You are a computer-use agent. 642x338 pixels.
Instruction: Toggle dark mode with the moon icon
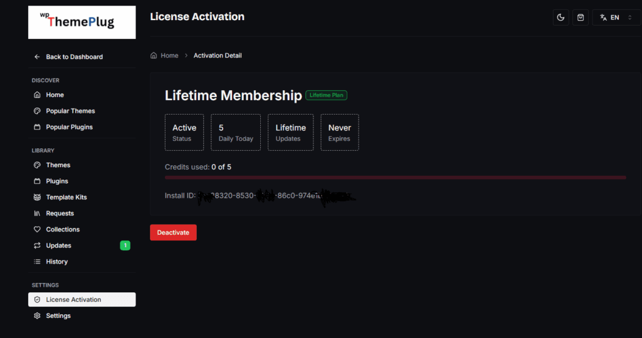click(561, 18)
